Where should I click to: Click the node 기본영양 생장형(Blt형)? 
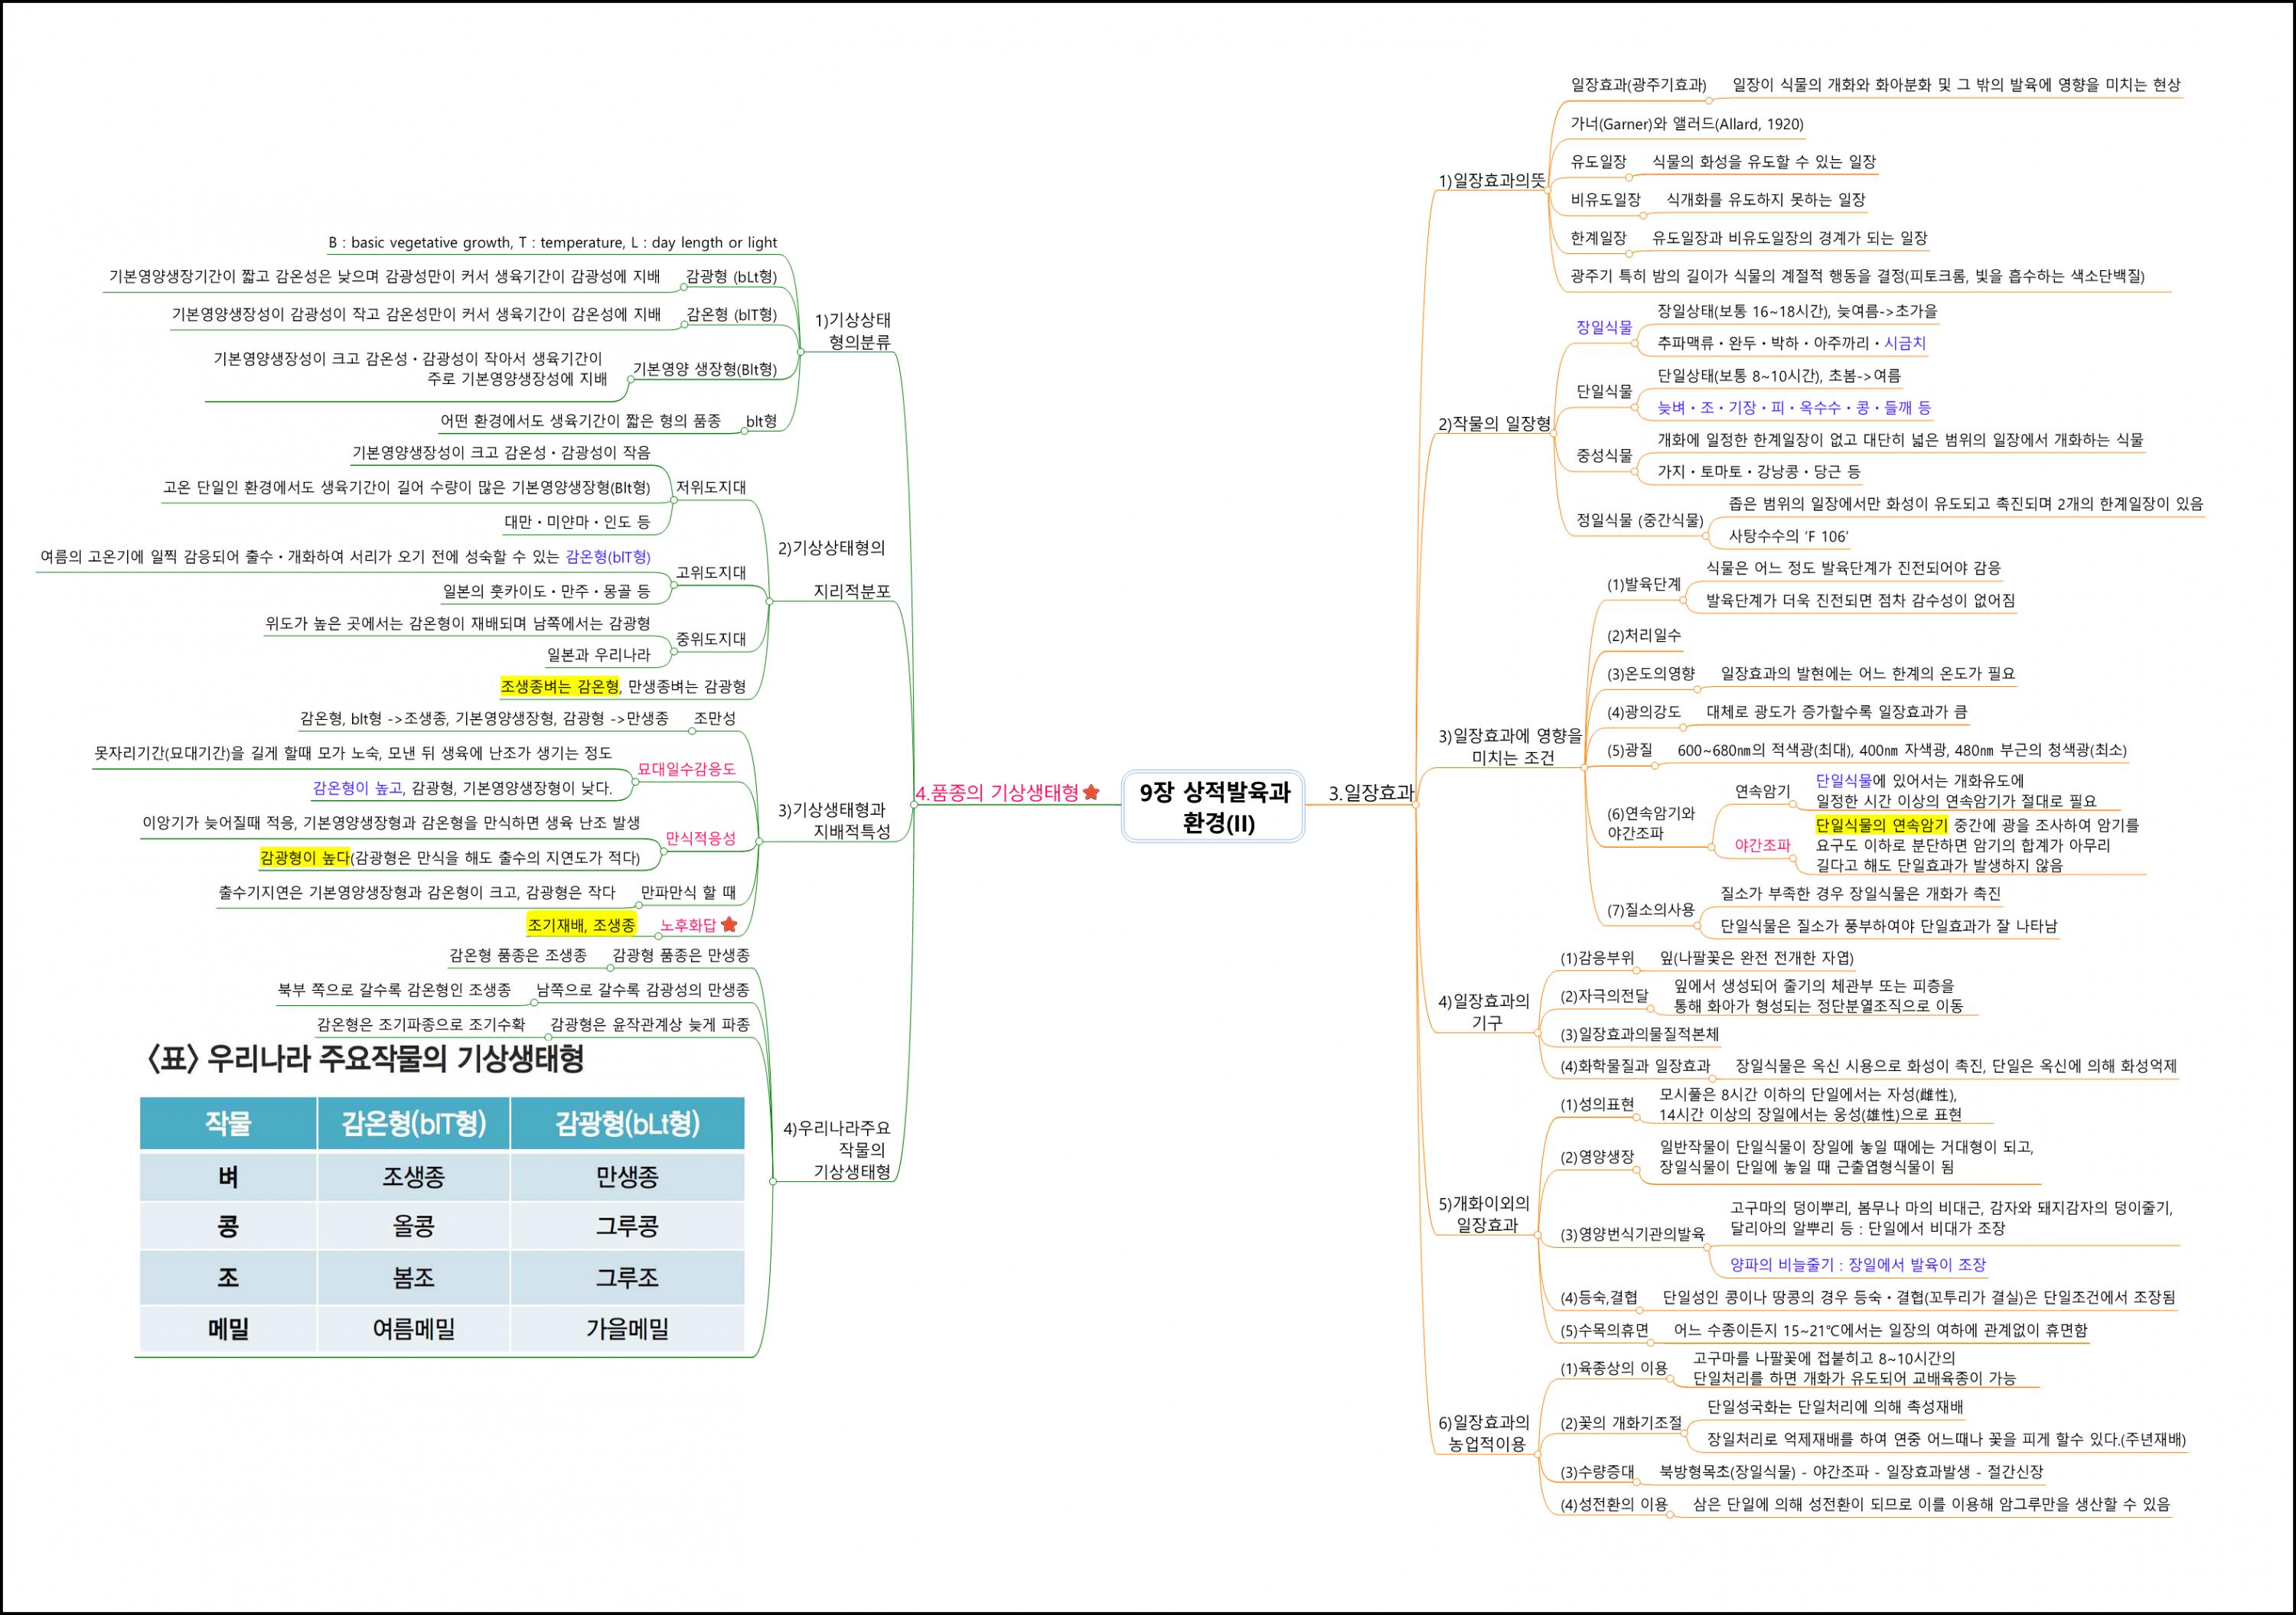(704, 369)
